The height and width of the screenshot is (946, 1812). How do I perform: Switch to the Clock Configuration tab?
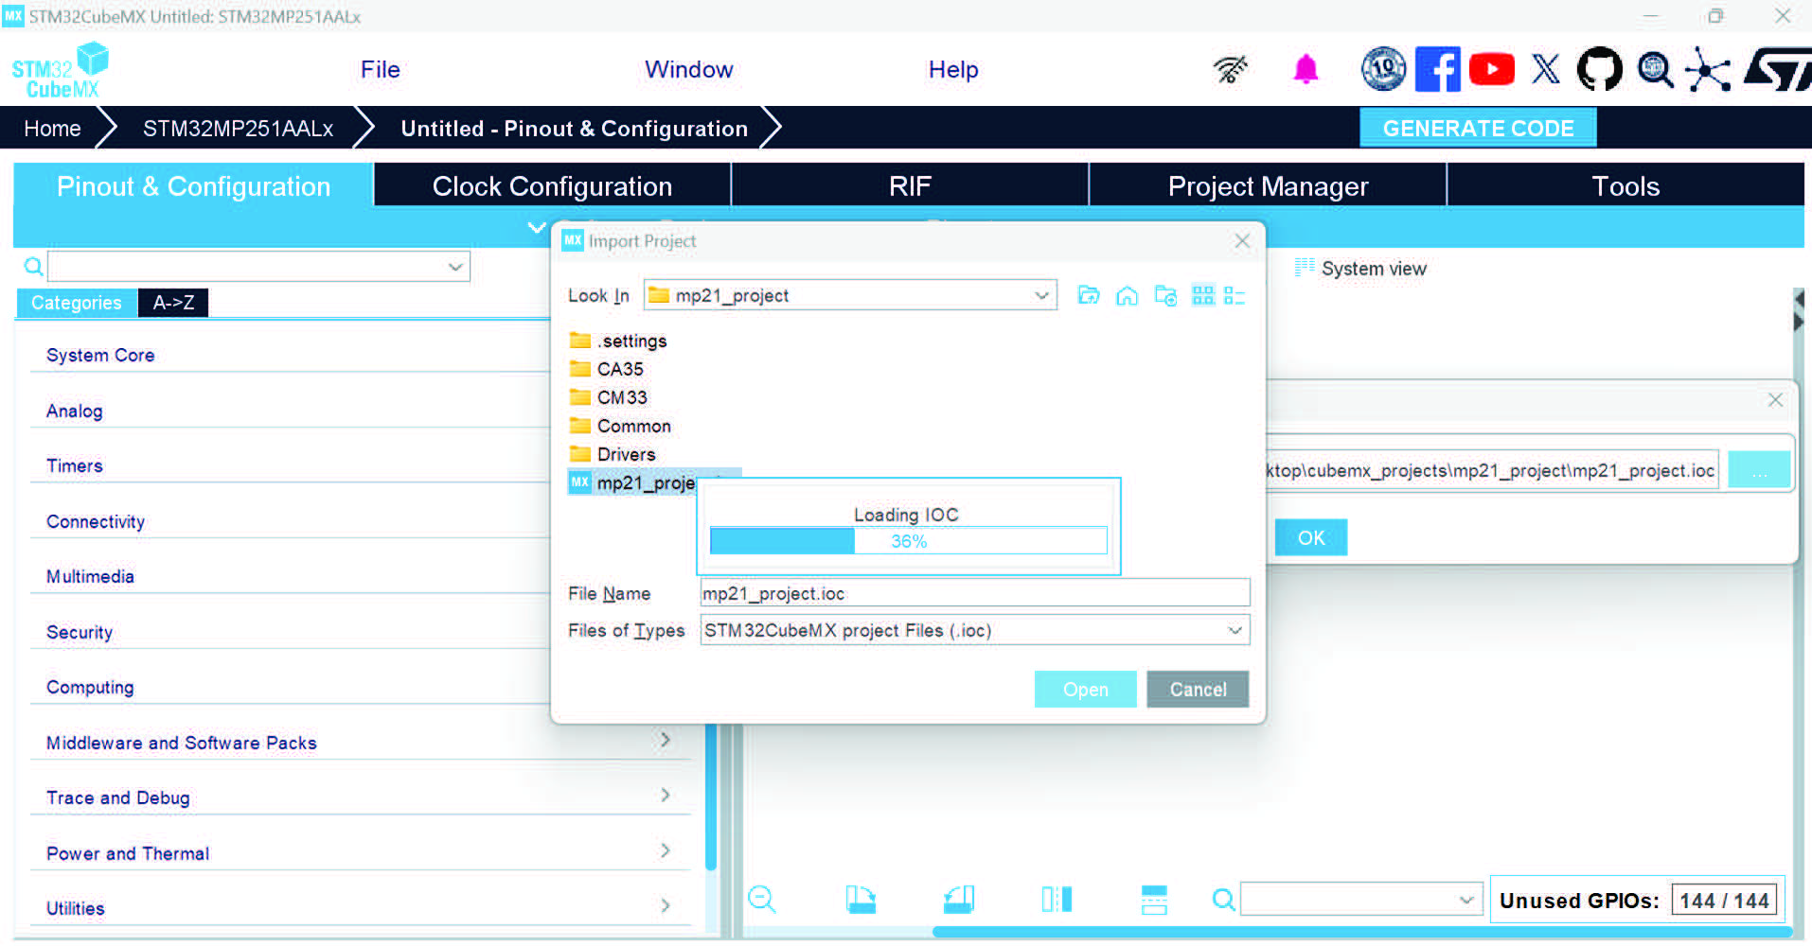pyautogui.click(x=552, y=186)
